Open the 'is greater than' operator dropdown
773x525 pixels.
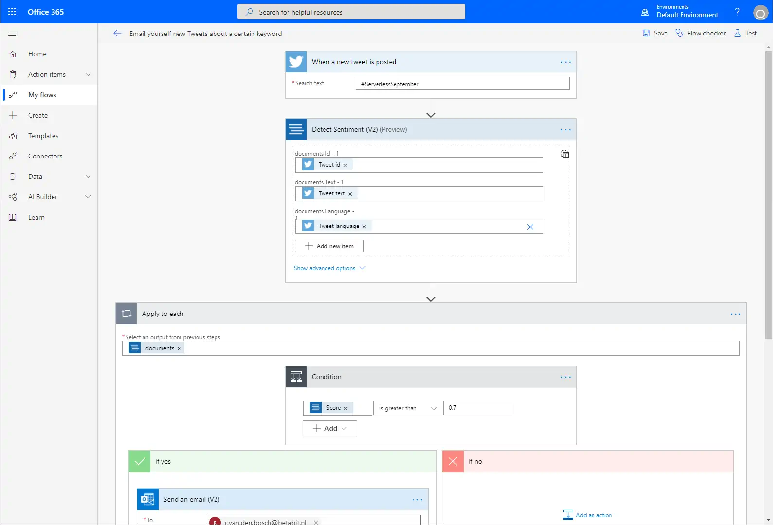click(408, 408)
